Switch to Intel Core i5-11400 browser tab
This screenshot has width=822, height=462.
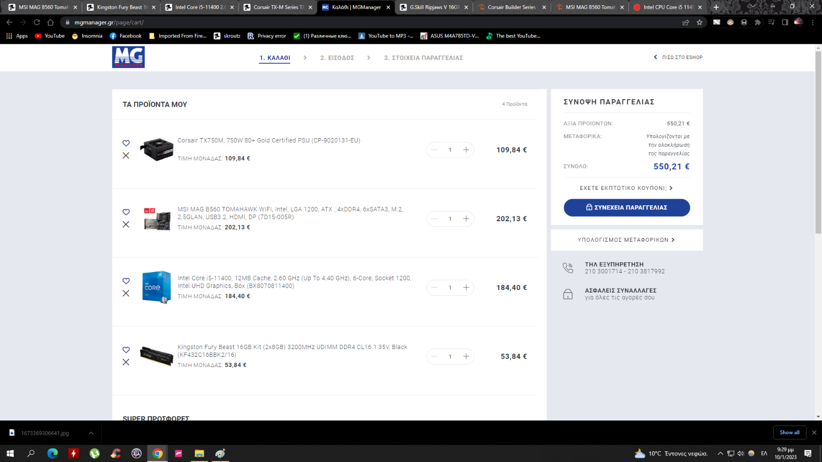pos(199,7)
